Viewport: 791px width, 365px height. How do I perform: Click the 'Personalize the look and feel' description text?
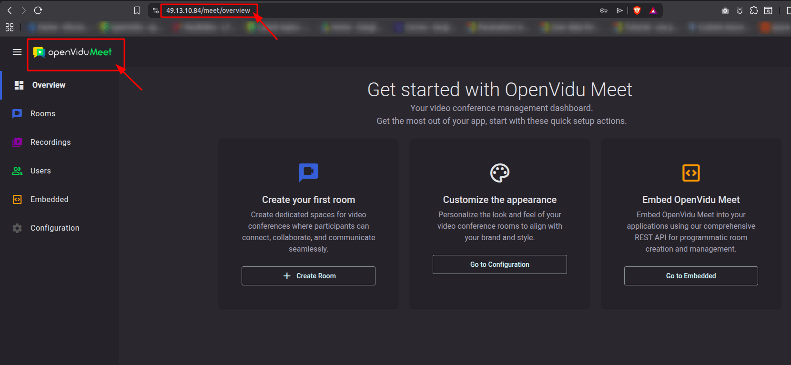click(500, 226)
